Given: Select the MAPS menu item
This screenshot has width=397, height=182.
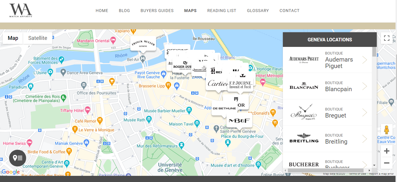Looking at the screenshot, I should coord(190,11).
